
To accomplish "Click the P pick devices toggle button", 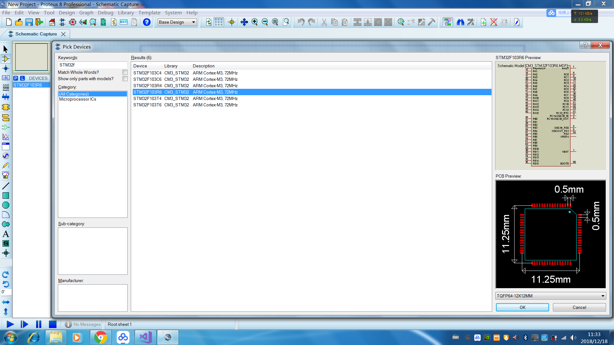I will coord(16,78).
